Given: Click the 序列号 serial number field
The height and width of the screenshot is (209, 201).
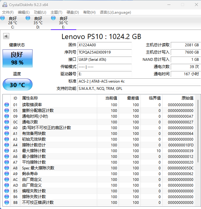Looking at the screenshot, I should click(104, 52).
